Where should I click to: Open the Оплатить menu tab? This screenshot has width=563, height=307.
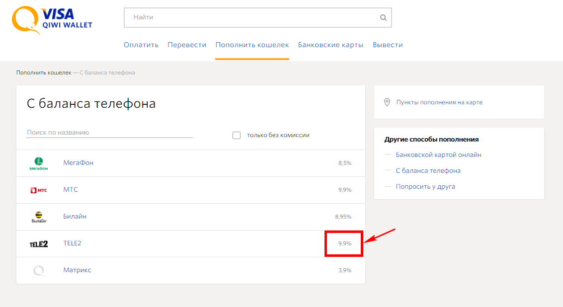(x=141, y=45)
